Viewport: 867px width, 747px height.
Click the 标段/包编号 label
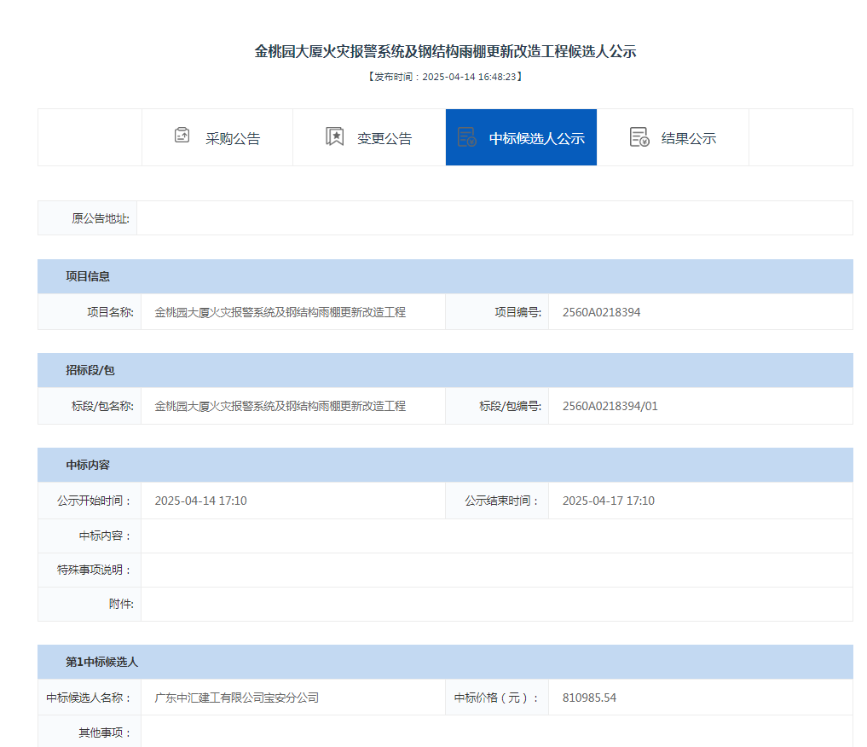pos(511,407)
